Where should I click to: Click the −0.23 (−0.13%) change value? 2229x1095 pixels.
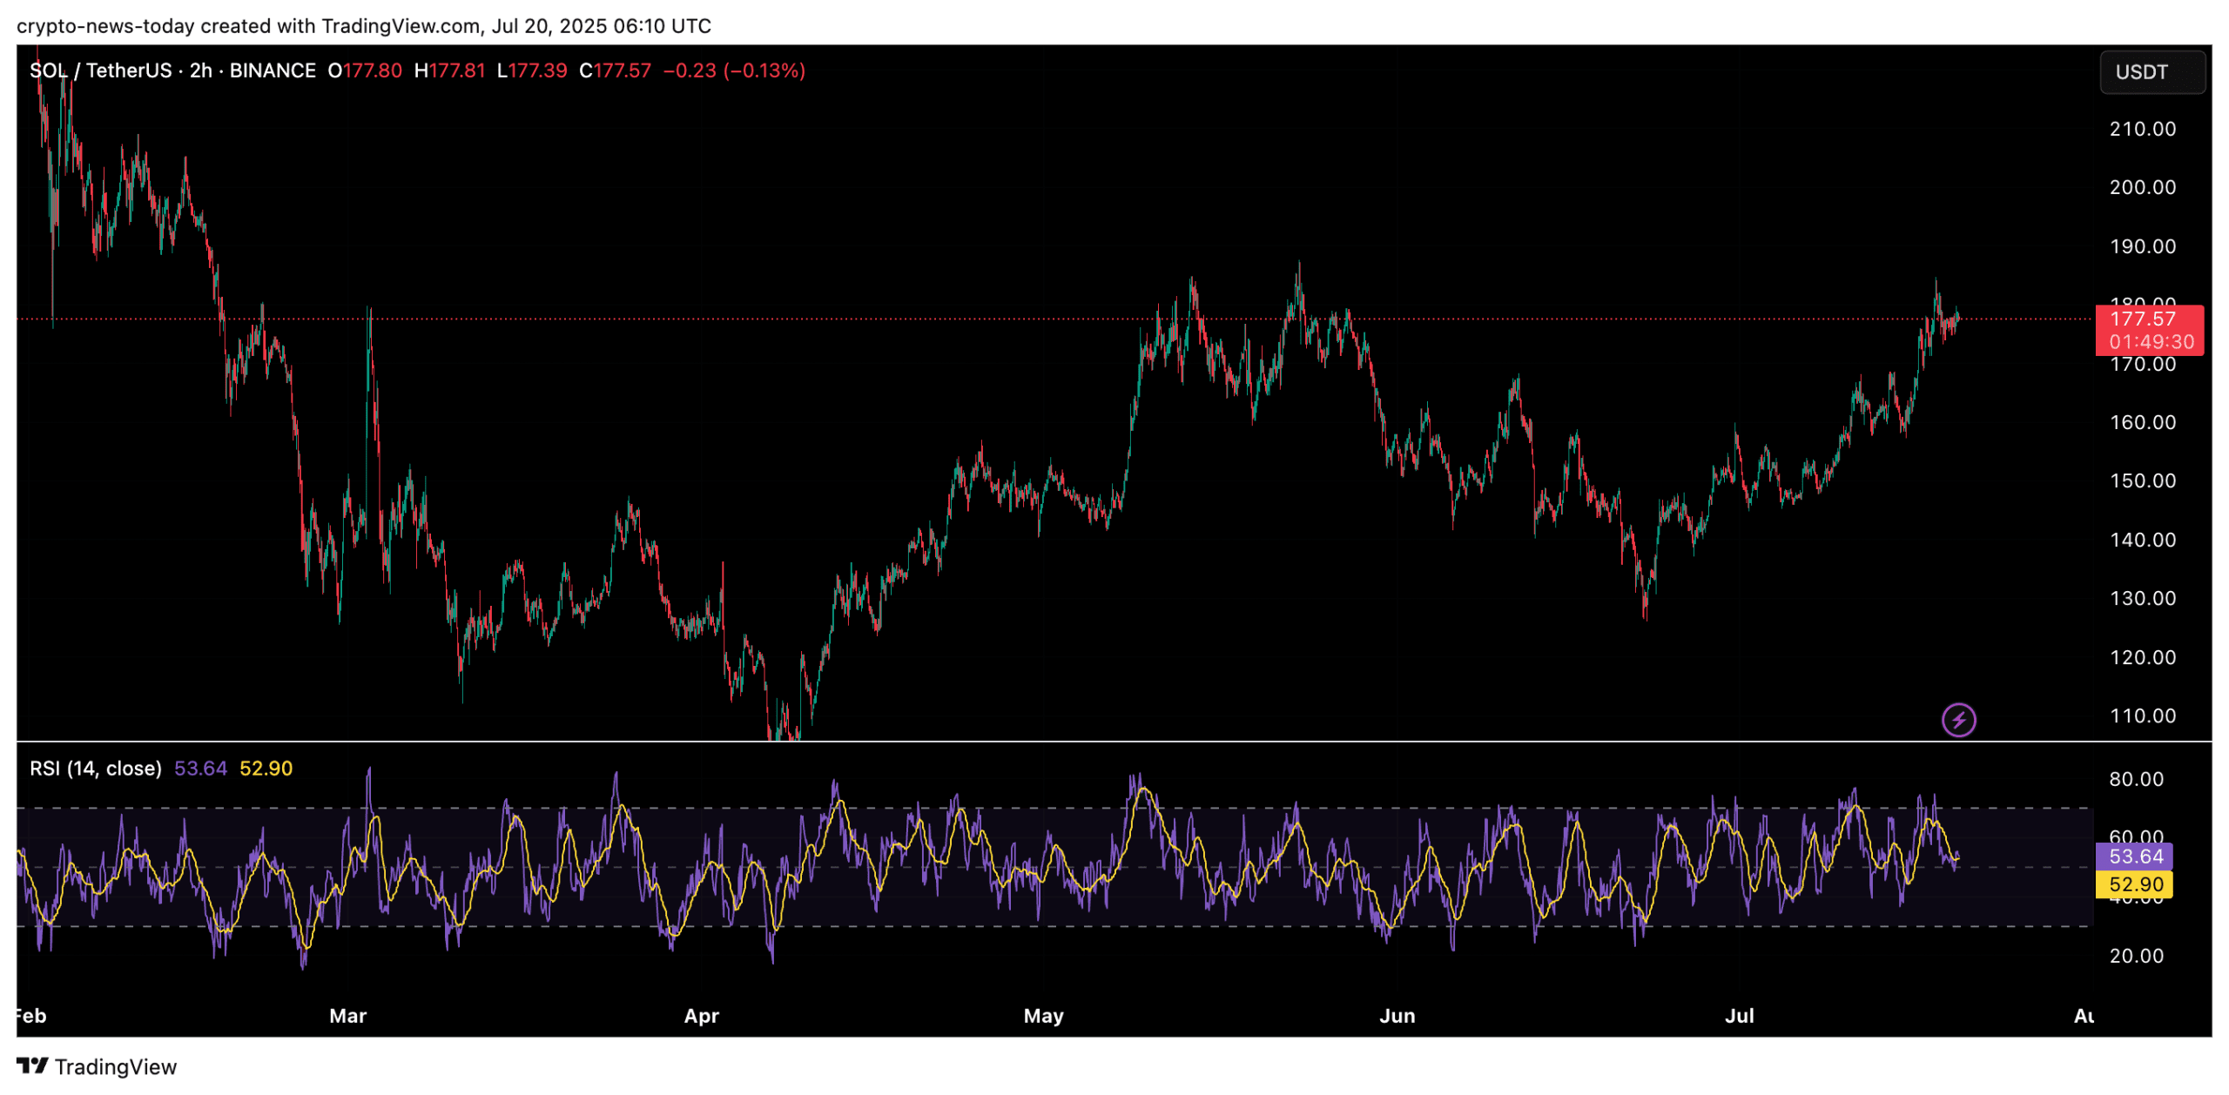tap(734, 71)
